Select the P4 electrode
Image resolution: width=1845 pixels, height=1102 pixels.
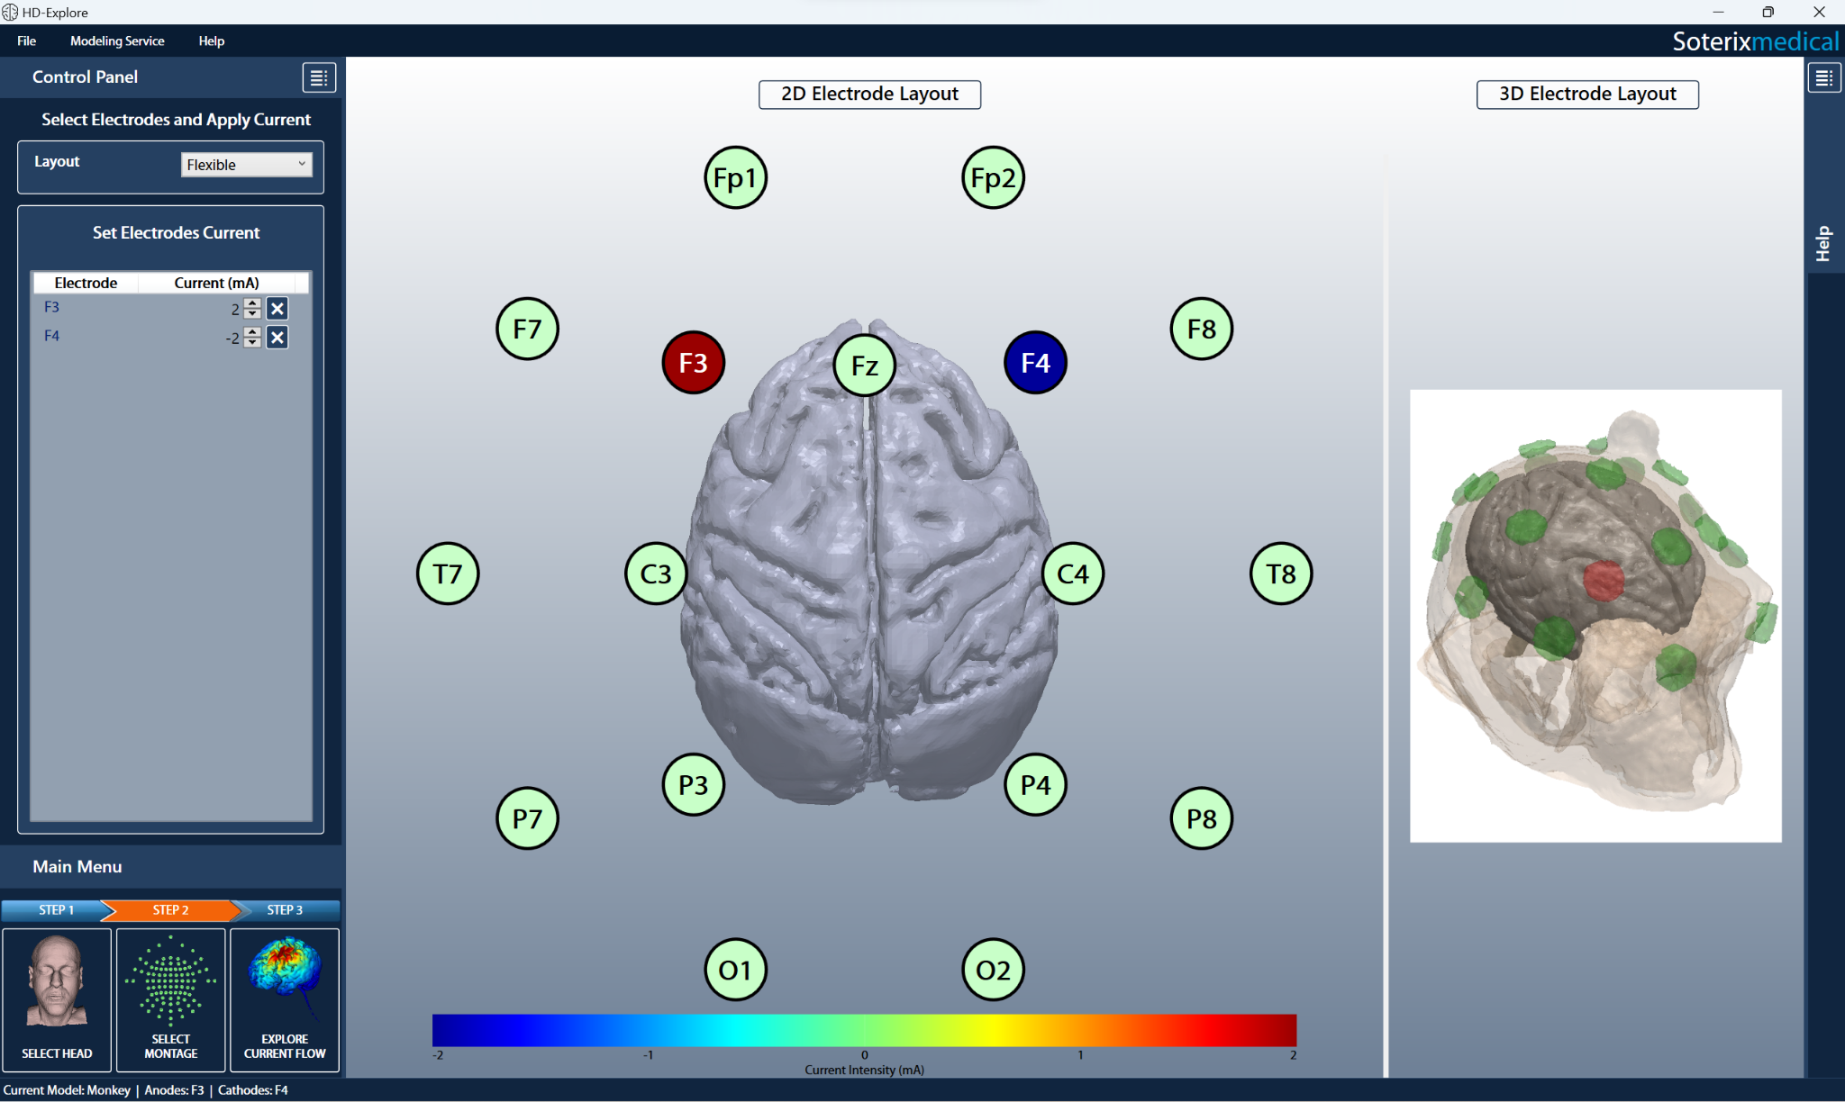[x=1035, y=784]
